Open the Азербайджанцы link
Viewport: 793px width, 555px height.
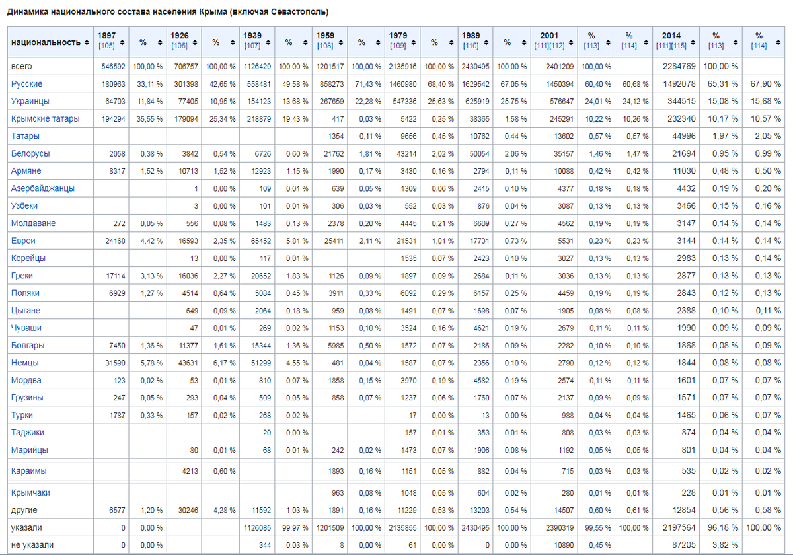pyautogui.click(x=43, y=188)
